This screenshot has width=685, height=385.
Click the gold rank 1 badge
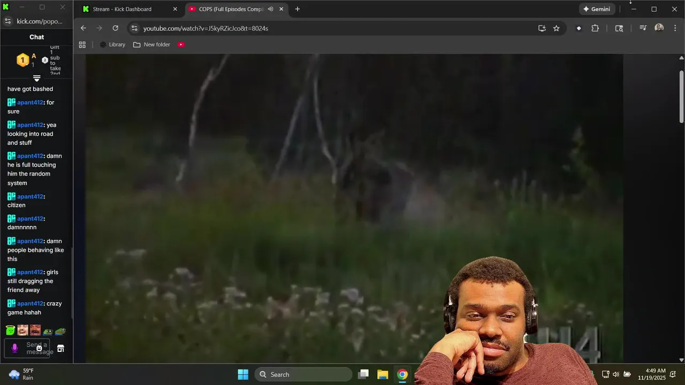(22, 60)
